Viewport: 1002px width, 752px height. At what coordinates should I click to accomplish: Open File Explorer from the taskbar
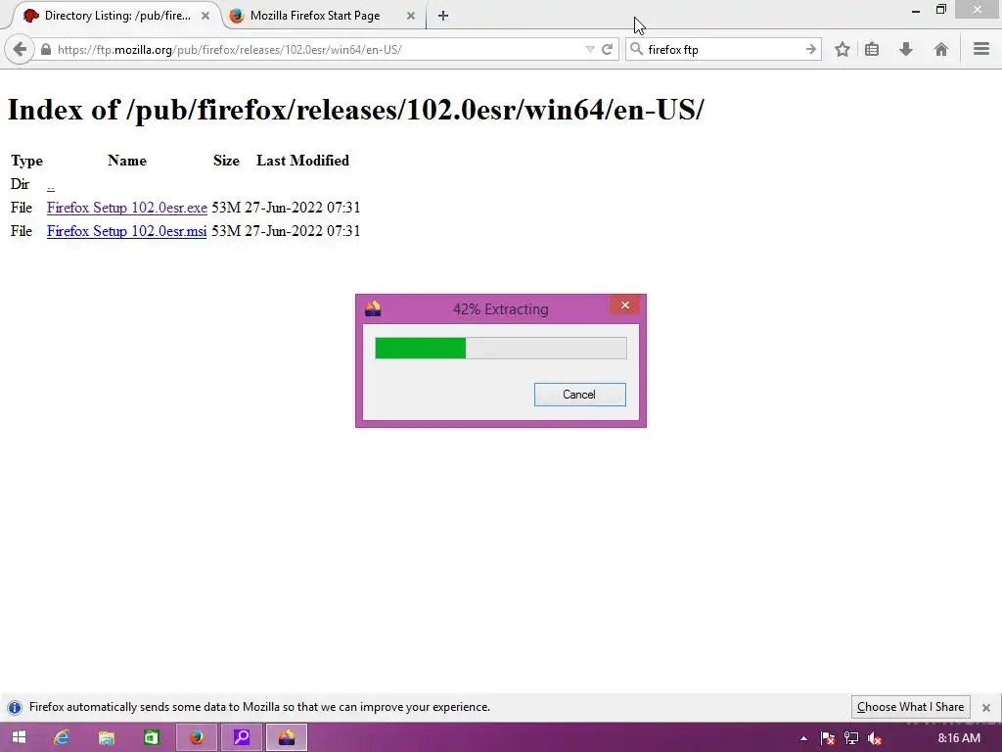pyautogui.click(x=106, y=737)
